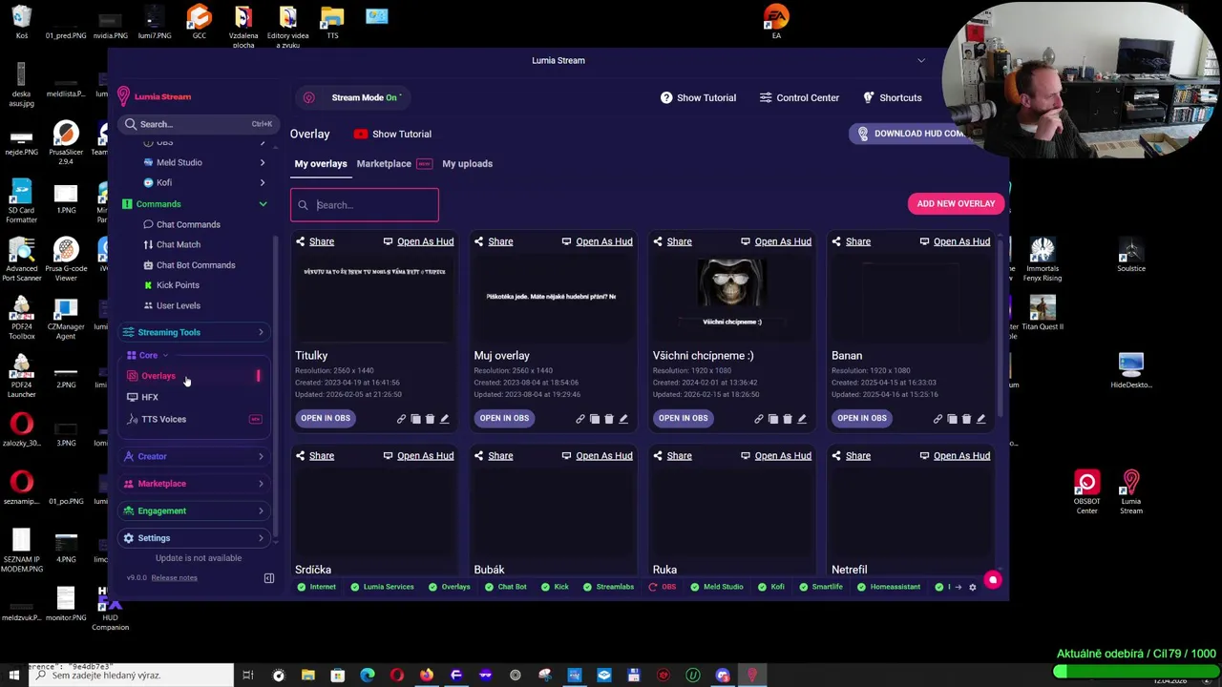This screenshot has height=687, width=1222.
Task: Click DOWNLOAD HUD COMPANION button
Action: (910, 134)
